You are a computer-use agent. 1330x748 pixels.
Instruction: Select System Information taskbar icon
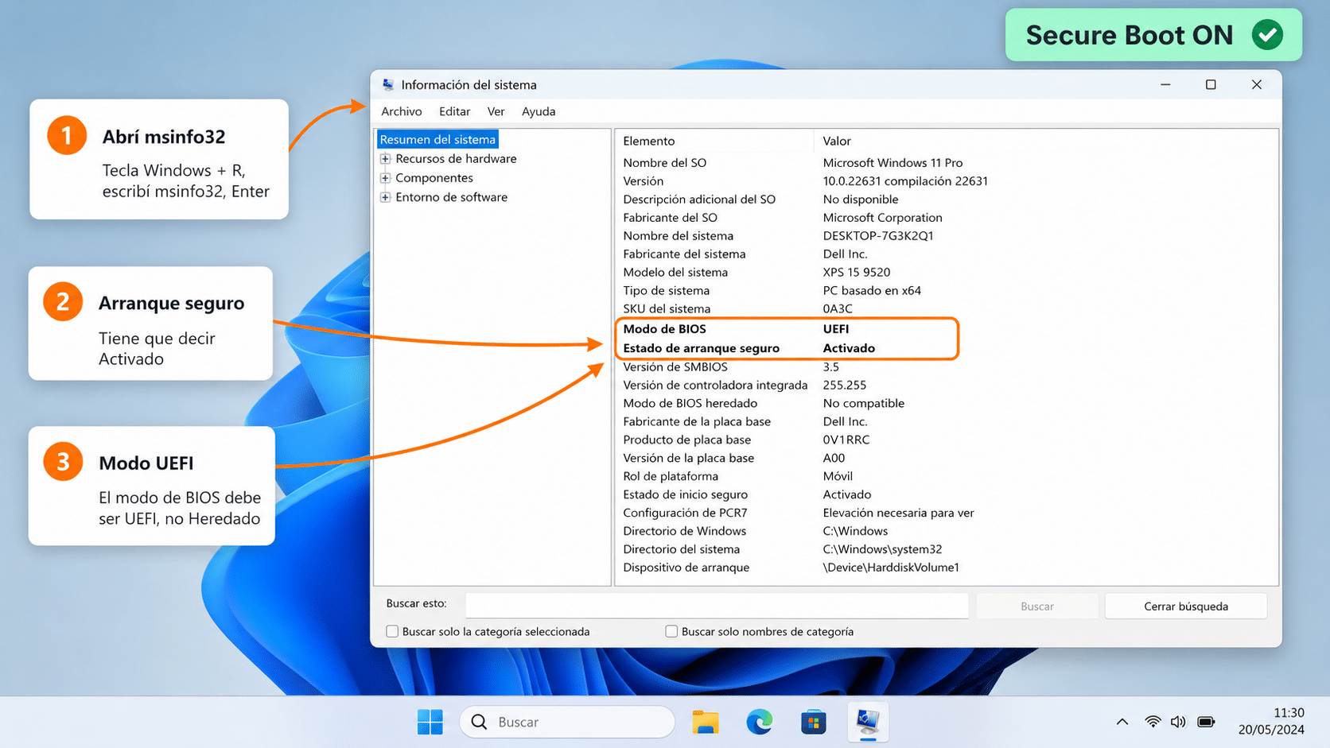click(867, 722)
